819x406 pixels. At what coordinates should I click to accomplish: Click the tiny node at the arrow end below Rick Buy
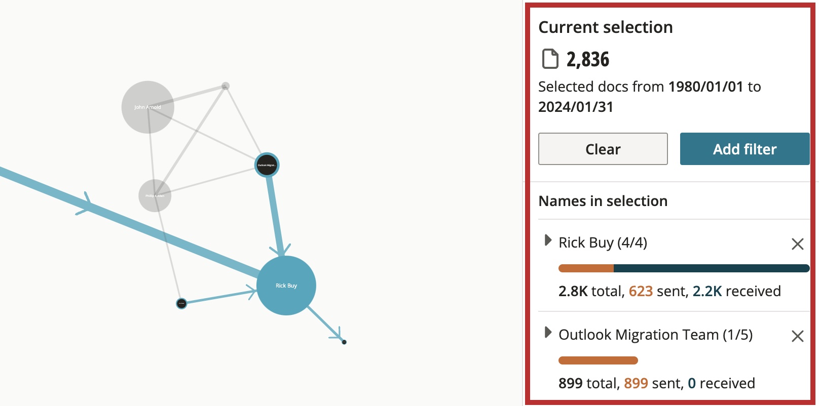click(344, 342)
